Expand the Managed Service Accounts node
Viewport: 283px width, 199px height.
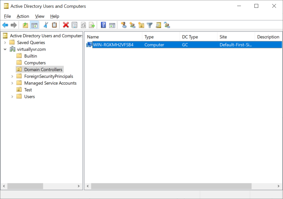coord(12,83)
